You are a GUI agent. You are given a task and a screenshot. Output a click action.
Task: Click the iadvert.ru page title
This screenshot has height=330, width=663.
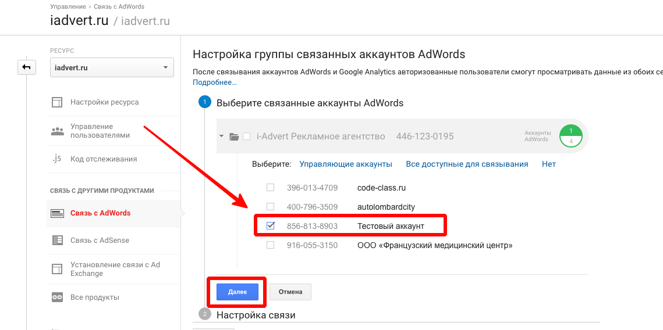tap(79, 20)
